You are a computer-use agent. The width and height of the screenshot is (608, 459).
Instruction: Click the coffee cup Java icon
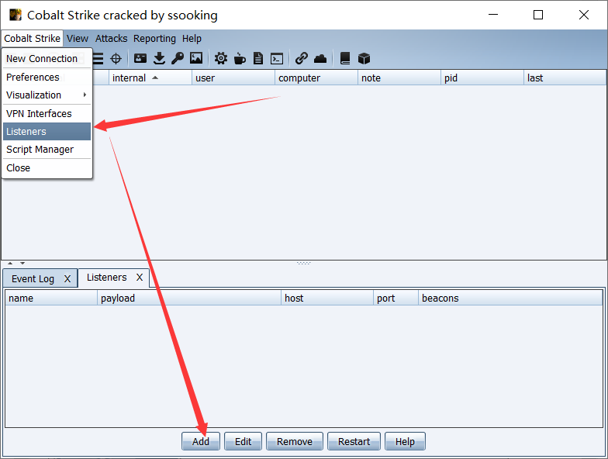point(240,59)
